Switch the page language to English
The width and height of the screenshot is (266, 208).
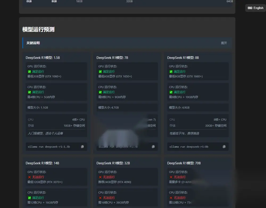click(255, 8)
